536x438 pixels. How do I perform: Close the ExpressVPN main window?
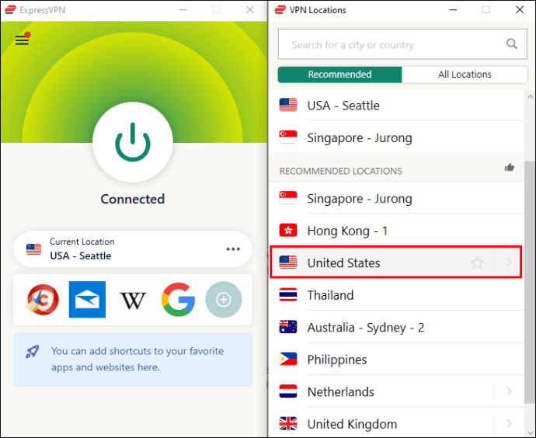[250, 9]
